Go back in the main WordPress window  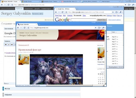click(2, 5)
